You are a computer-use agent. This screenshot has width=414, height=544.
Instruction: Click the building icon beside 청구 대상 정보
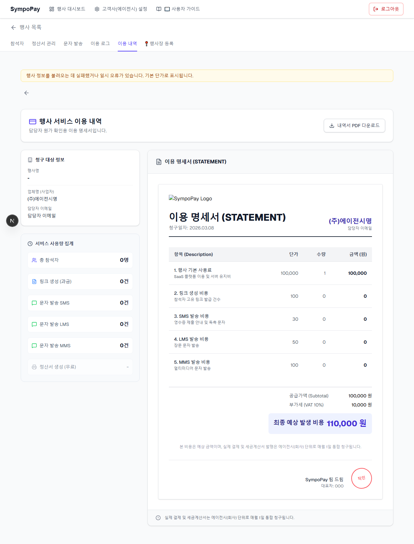pos(30,160)
